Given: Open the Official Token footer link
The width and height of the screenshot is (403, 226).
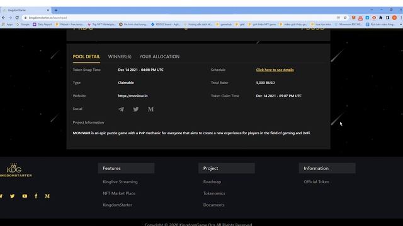Looking at the screenshot, I should click(316, 181).
